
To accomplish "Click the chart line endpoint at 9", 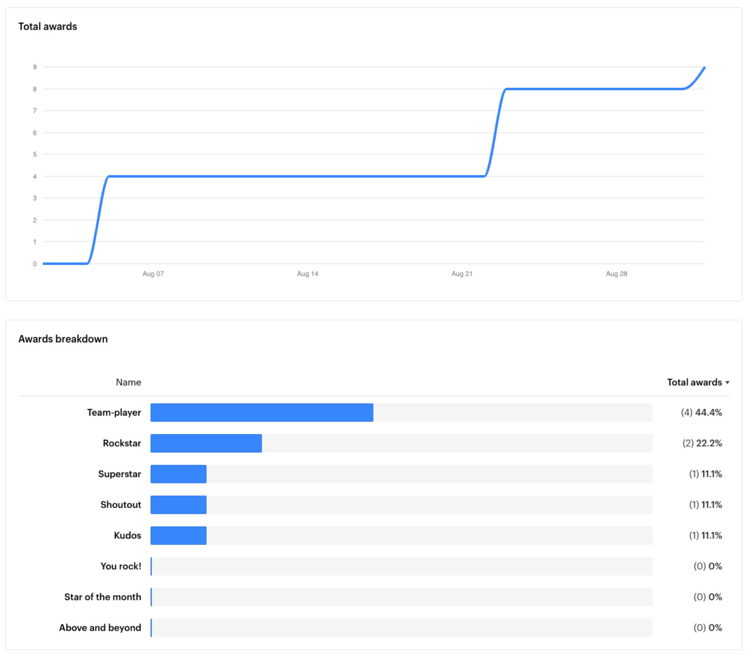I will tap(704, 68).
